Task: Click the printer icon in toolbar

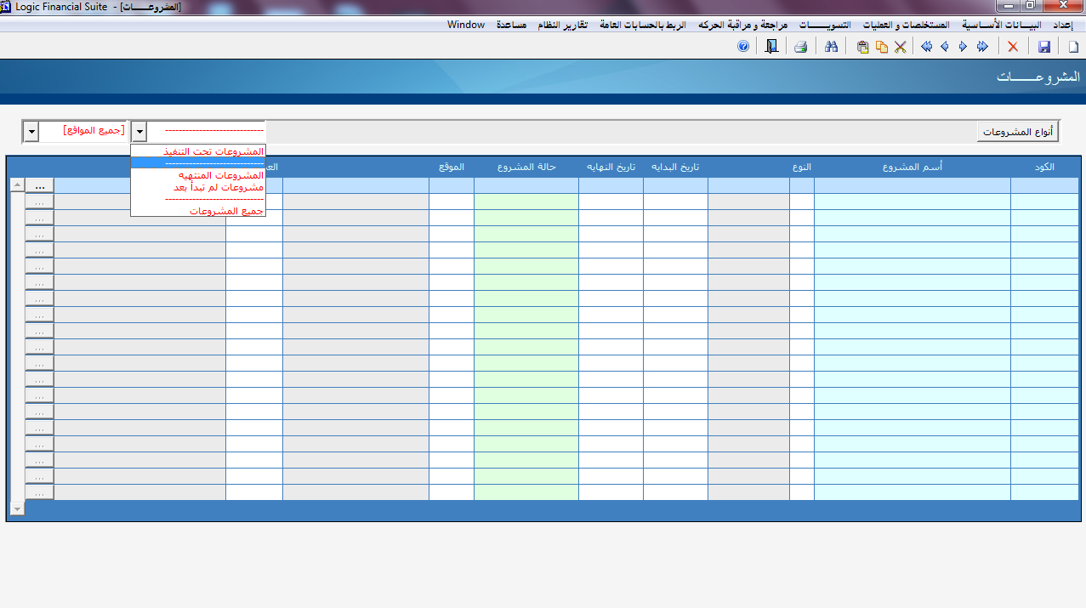Action: (x=800, y=47)
